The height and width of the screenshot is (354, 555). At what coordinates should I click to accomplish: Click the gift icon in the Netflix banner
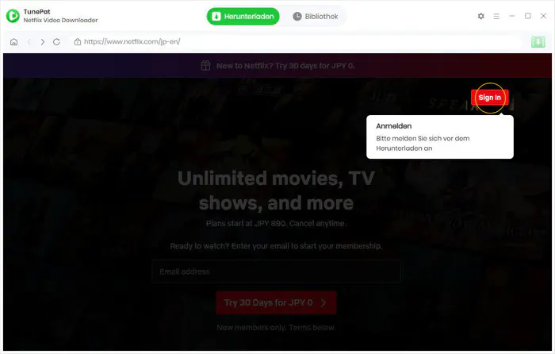205,66
